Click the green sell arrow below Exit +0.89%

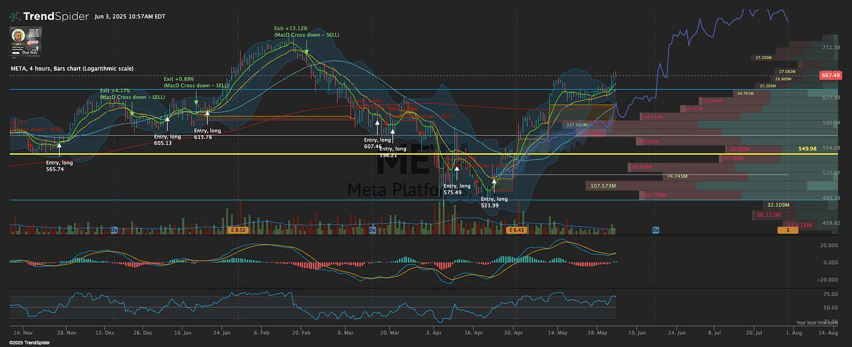(196, 103)
